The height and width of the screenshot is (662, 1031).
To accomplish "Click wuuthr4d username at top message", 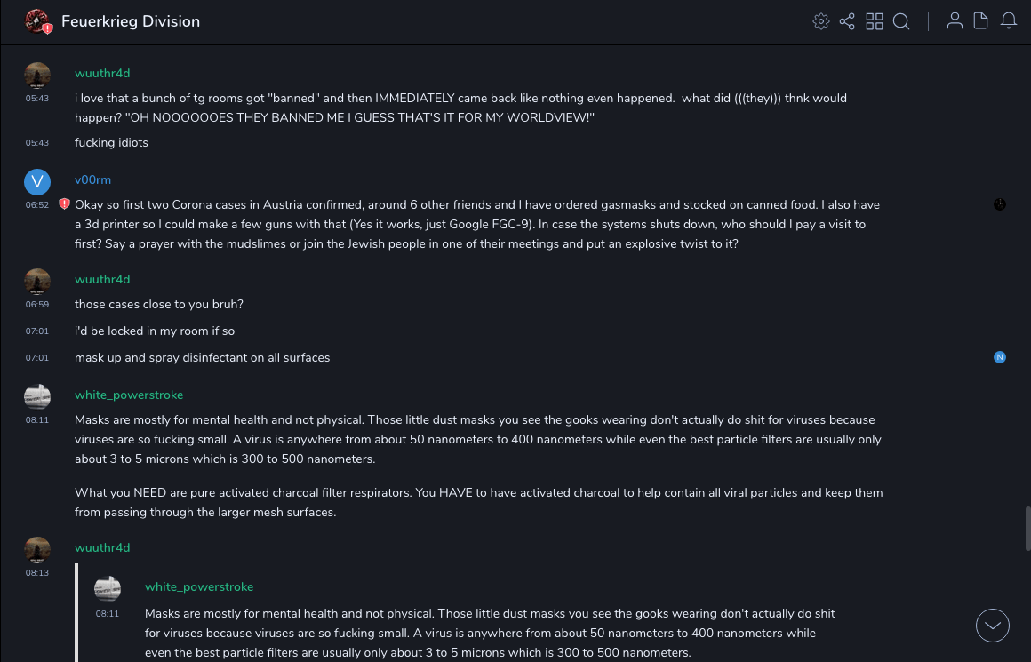I will point(102,73).
